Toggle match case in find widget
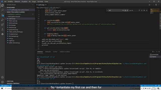This screenshot has height=90, width=161. 123,10
